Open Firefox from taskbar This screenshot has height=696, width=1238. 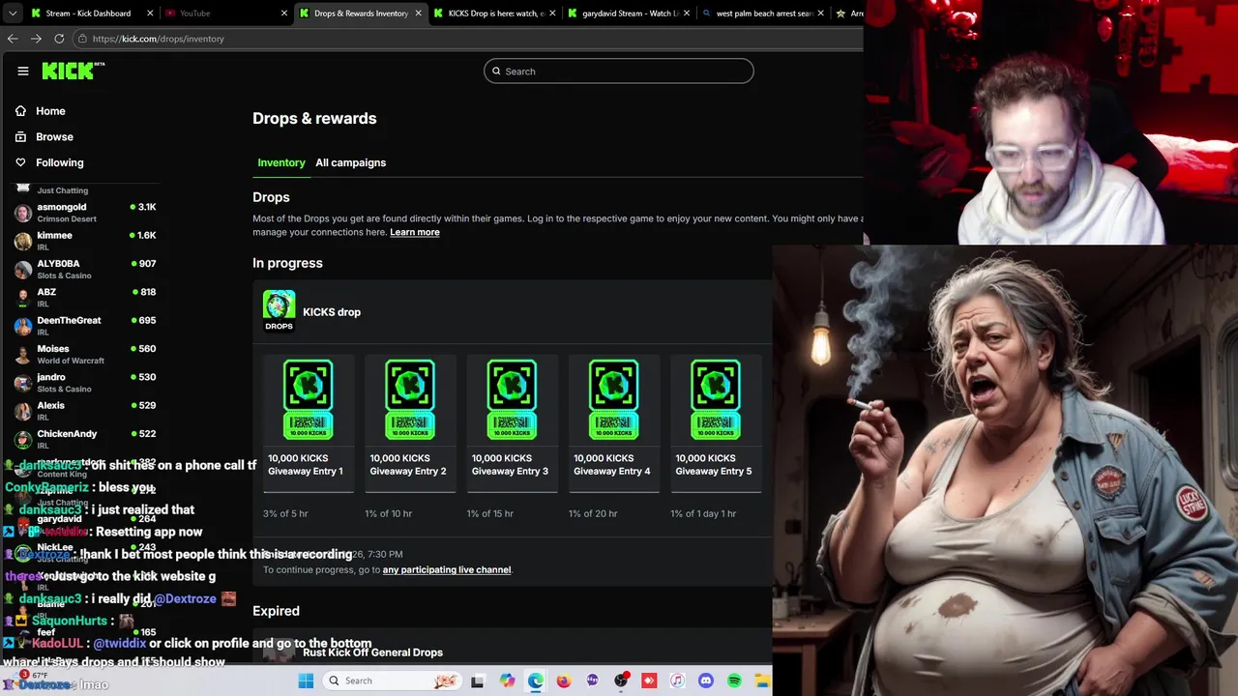pos(564,681)
